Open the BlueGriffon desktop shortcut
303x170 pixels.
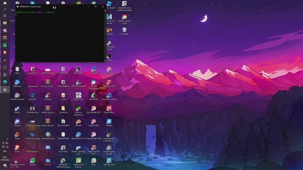point(94,96)
